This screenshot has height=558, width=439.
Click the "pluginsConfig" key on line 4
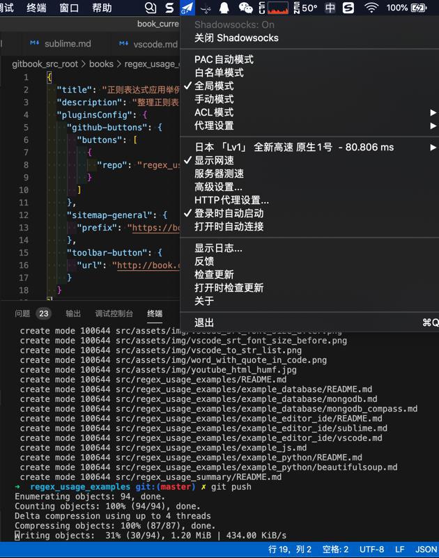tap(96, 115)
